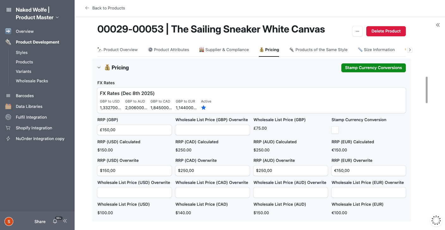Screen dimensions: 445x230
Task: Open the Supplier & Compliance tab
Action: [x=224, y=50]
